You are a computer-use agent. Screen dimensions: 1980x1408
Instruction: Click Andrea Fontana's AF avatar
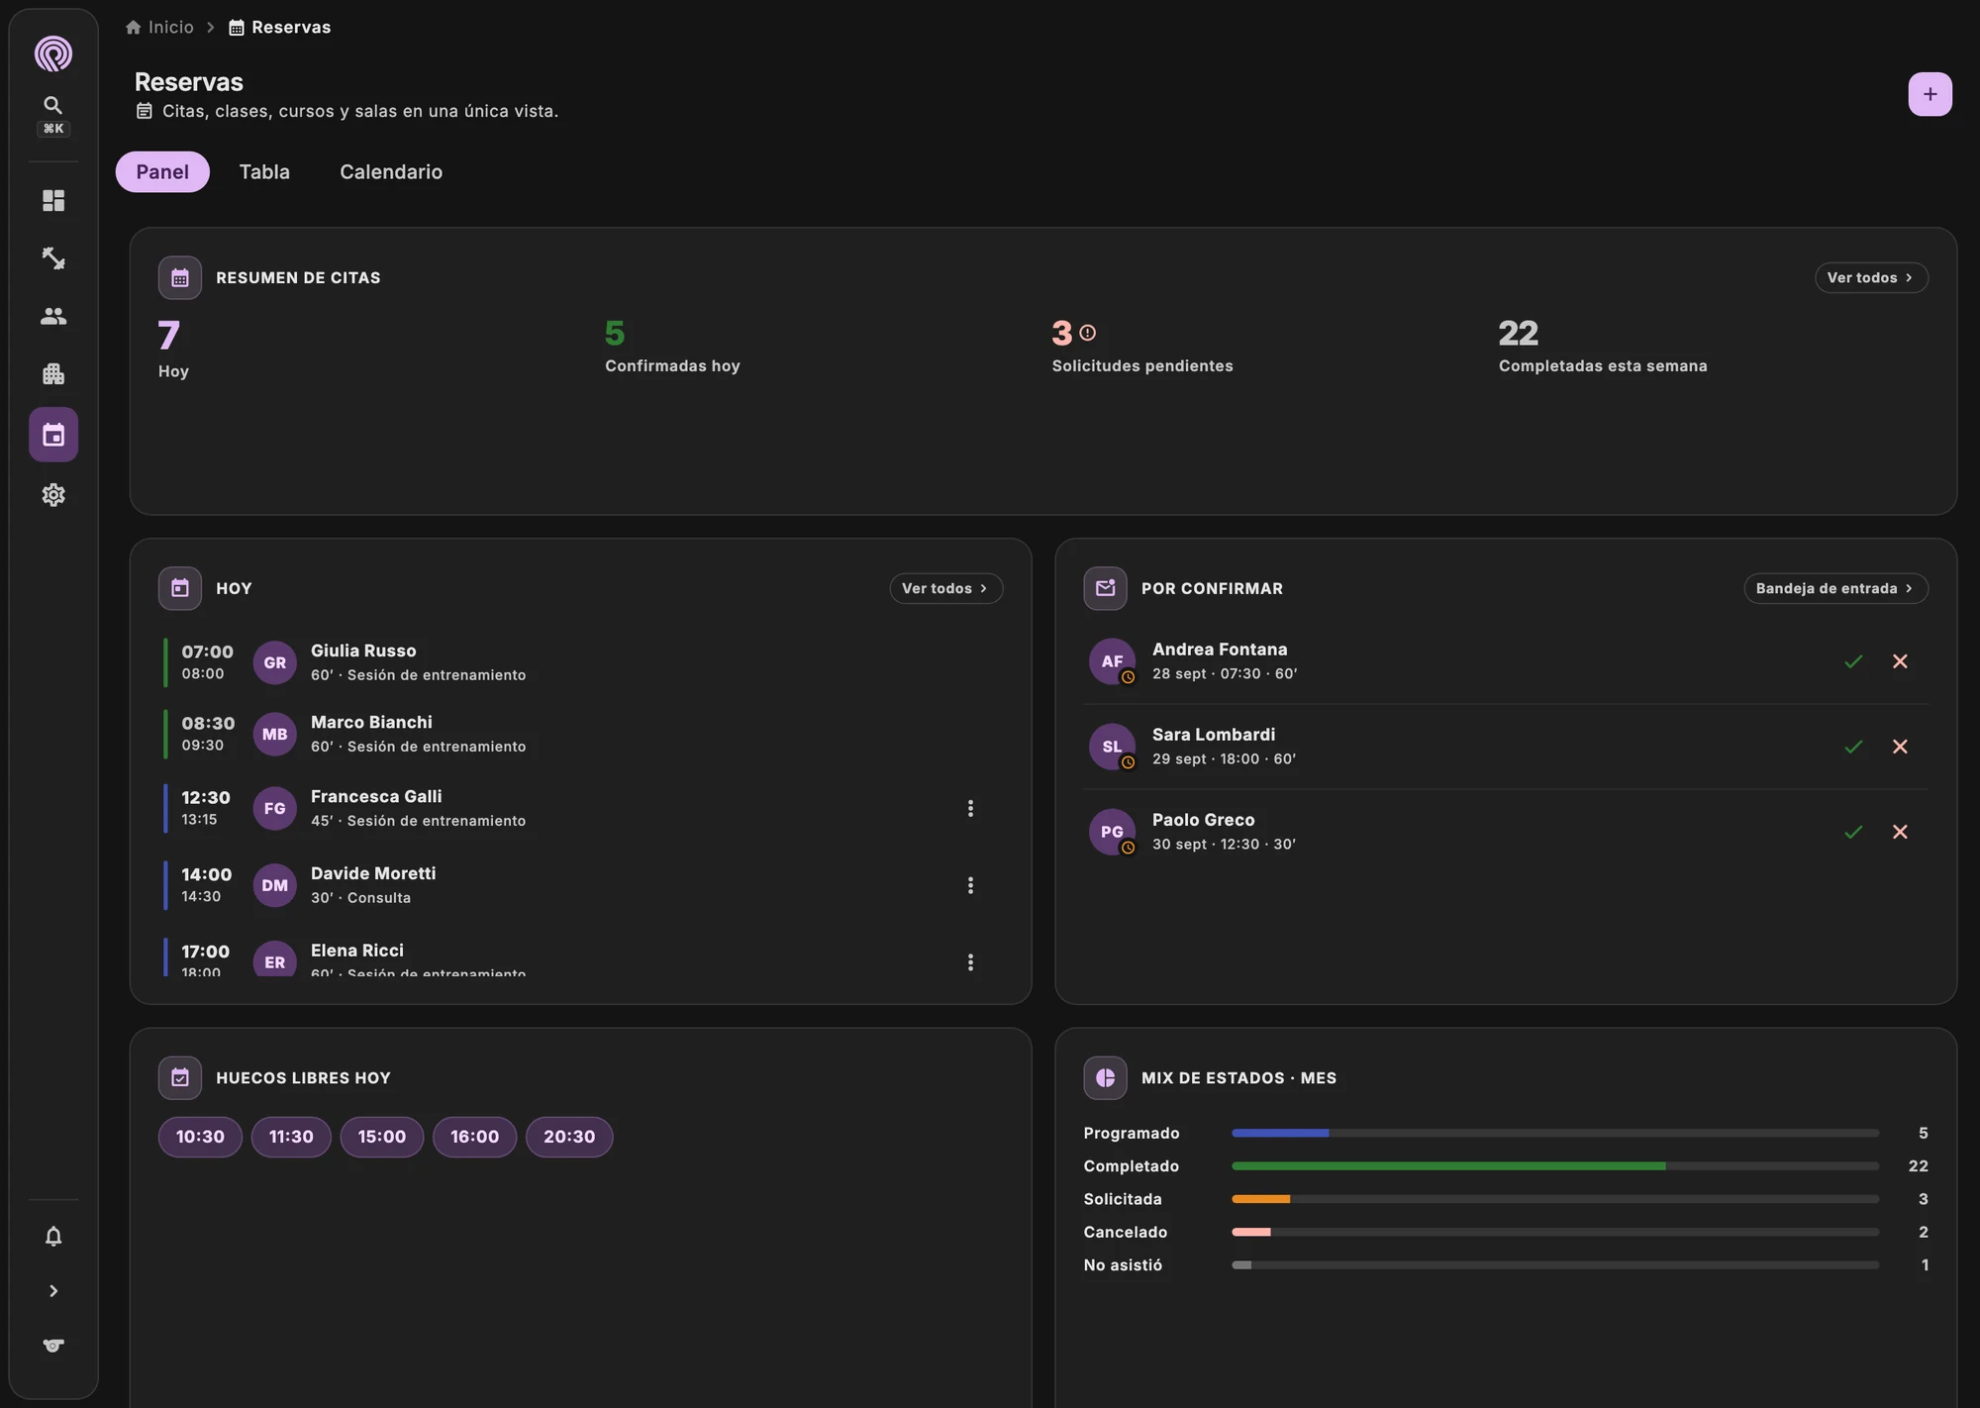[1112, 661]
